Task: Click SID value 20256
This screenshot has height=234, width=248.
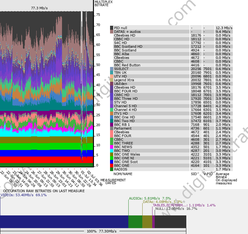Action: pos(196,69)
